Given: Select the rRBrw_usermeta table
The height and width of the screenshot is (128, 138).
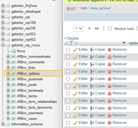Looking at the screenshot, I should tap(30, 113).
